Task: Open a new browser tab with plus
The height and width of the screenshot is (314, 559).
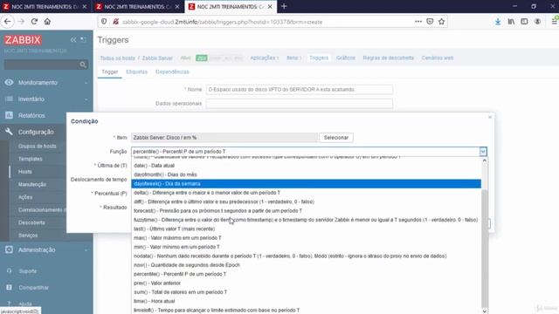Action: pyautogui.click(x=284, y=6)
